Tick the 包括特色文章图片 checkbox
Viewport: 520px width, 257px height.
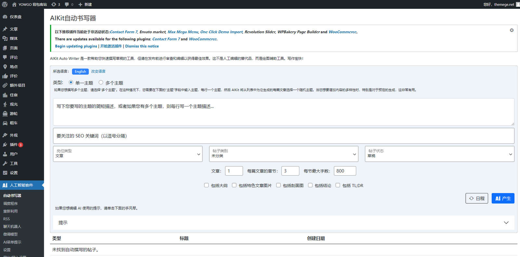pos(234,185)
